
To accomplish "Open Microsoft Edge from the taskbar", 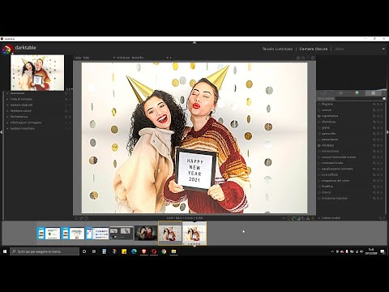I will point(134,251).
